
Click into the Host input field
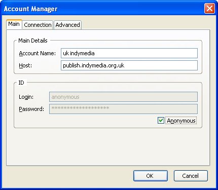[129, 65]
